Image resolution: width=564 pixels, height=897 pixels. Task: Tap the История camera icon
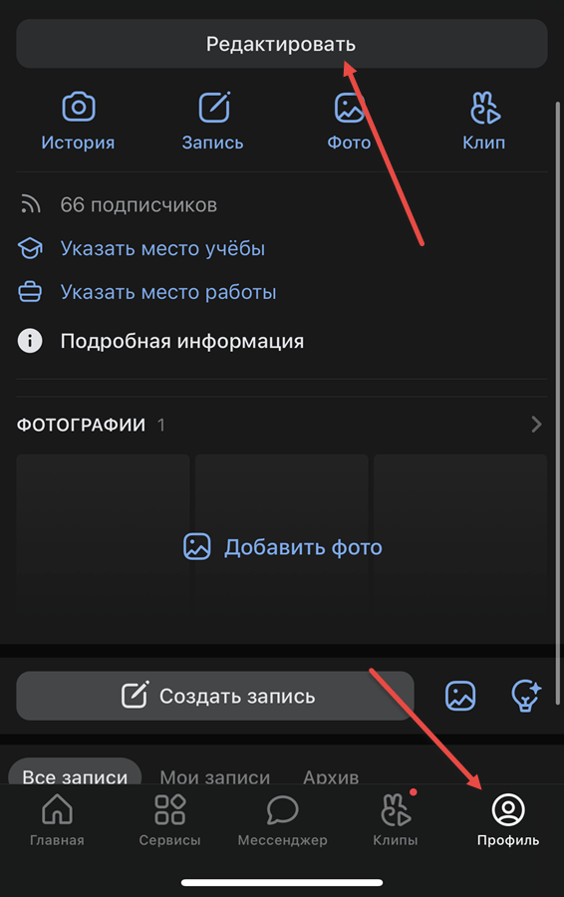point(79,107)
